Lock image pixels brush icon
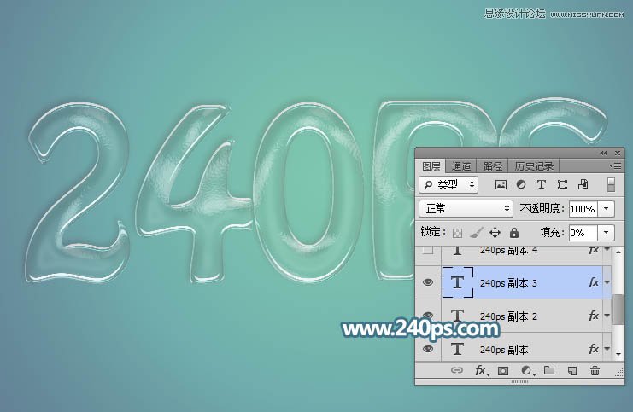 477,233
